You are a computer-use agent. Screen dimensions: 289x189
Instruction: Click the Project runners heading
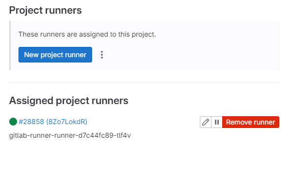coord(45,10)
